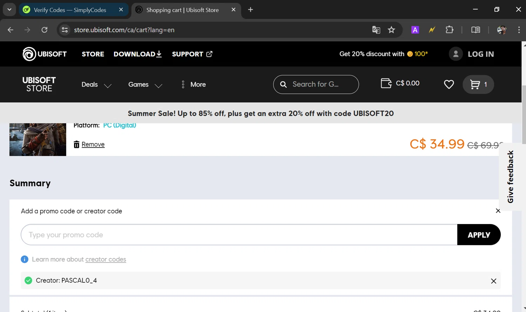The height and width of the screenshot is (312, 526).
Task: Go back to the previous page
Action: [11, 30]
